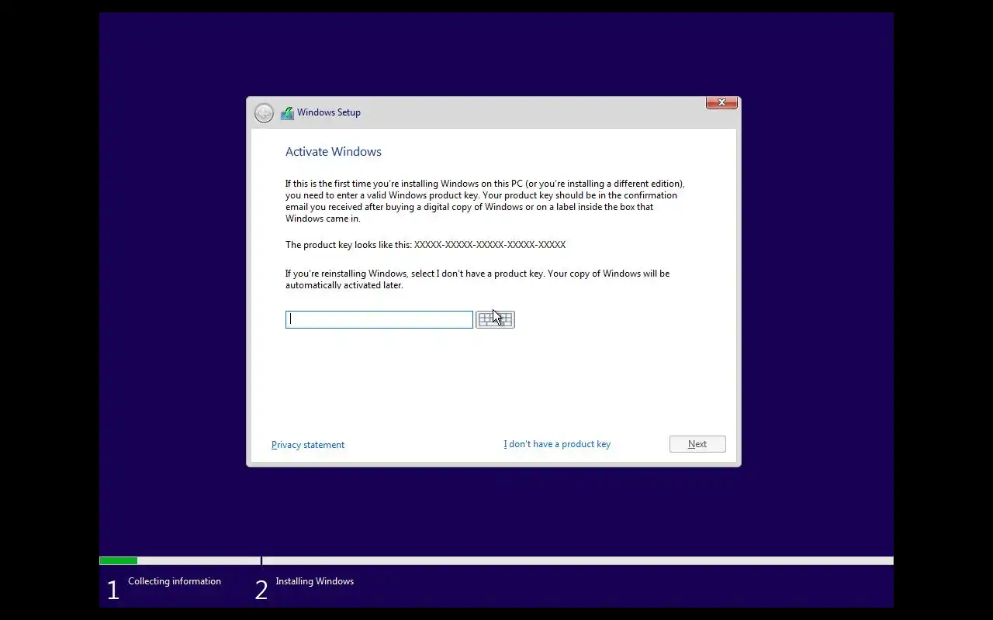
Task: Click the installation progress bar
Action: (x=496, y=560)
